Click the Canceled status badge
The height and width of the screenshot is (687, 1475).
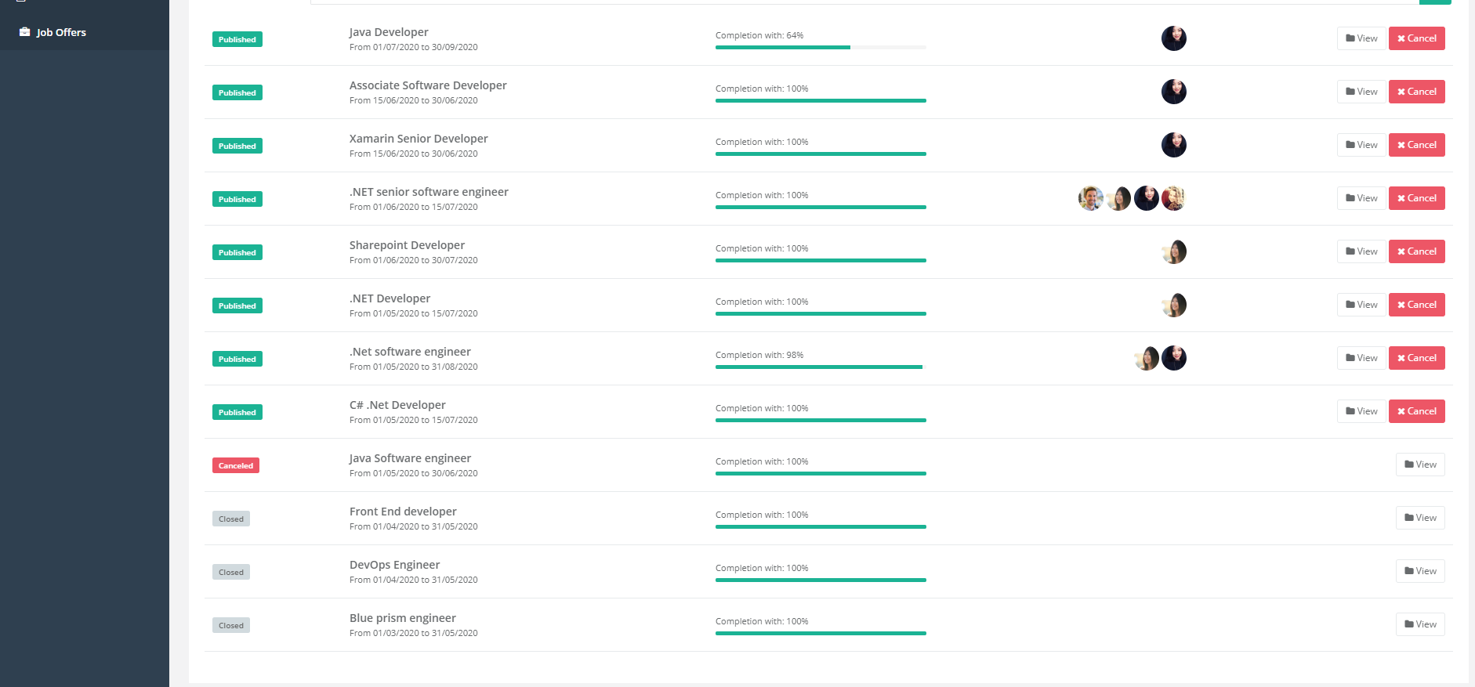point(236,465)
